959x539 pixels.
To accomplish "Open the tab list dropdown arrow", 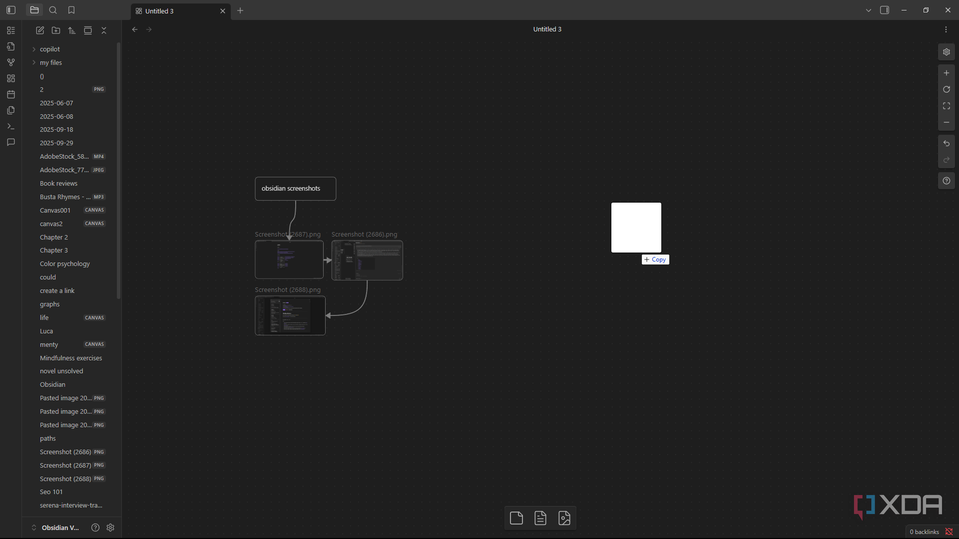I will point(869,10).
